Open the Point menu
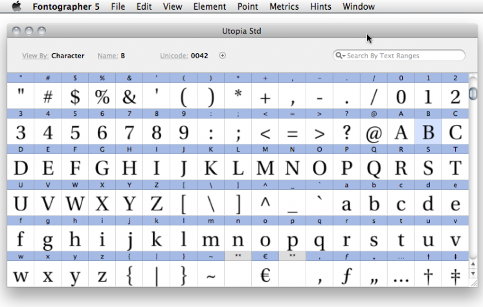Viewport: 483px width, 307px height. pyautogui.click(x=248, y=6)
